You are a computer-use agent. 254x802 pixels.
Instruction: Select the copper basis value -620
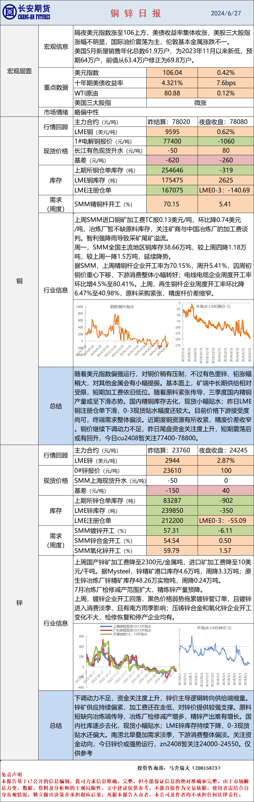[x=172, y=160]
